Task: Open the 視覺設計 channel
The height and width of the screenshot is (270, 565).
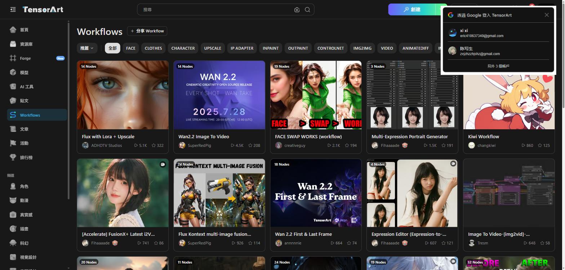Action: pyautogui.click(x=37, y=257)
